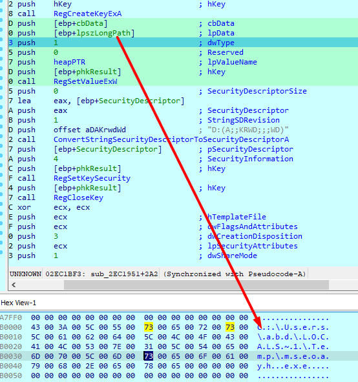Click the disassembly horizontal scrollbar thumb

coord(196,285)
